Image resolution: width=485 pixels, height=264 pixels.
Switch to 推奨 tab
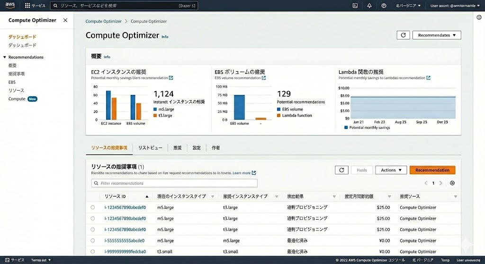point(178,148)
